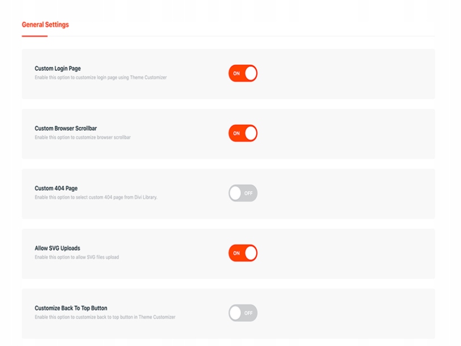Click the Custom 404 Page label

[56, 188]
